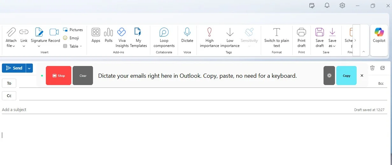Image resolution: width=392 pixels, height=165 pixels.
Task: Insert Pictures into the email
Action: point(73,30)
